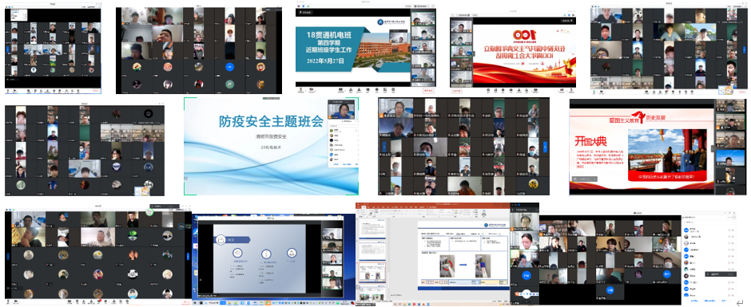751x307 pixels.
Task: Click mute all button below bottom-right participant list
Action: click(x=695, y=301)
